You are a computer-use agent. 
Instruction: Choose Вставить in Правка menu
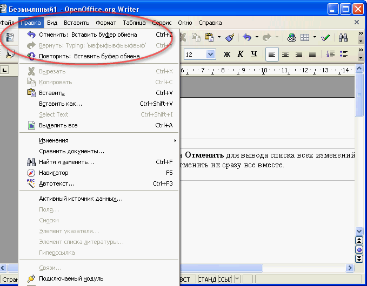[99, 93]
